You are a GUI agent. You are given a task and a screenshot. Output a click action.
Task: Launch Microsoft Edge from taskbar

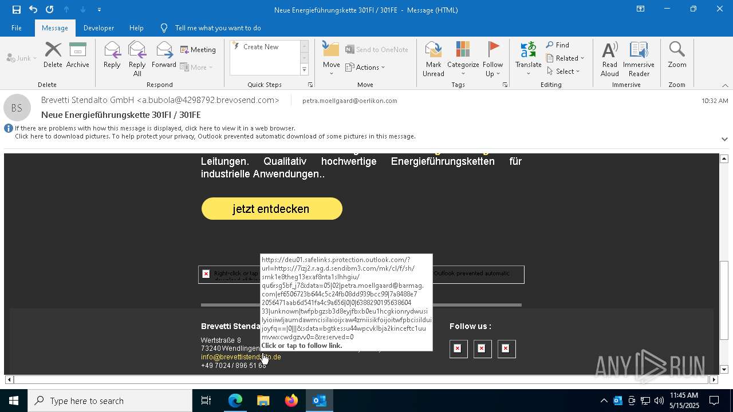235,401
